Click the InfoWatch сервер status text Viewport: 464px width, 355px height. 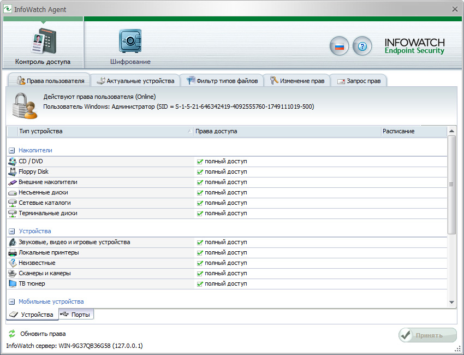click(74, 346)
